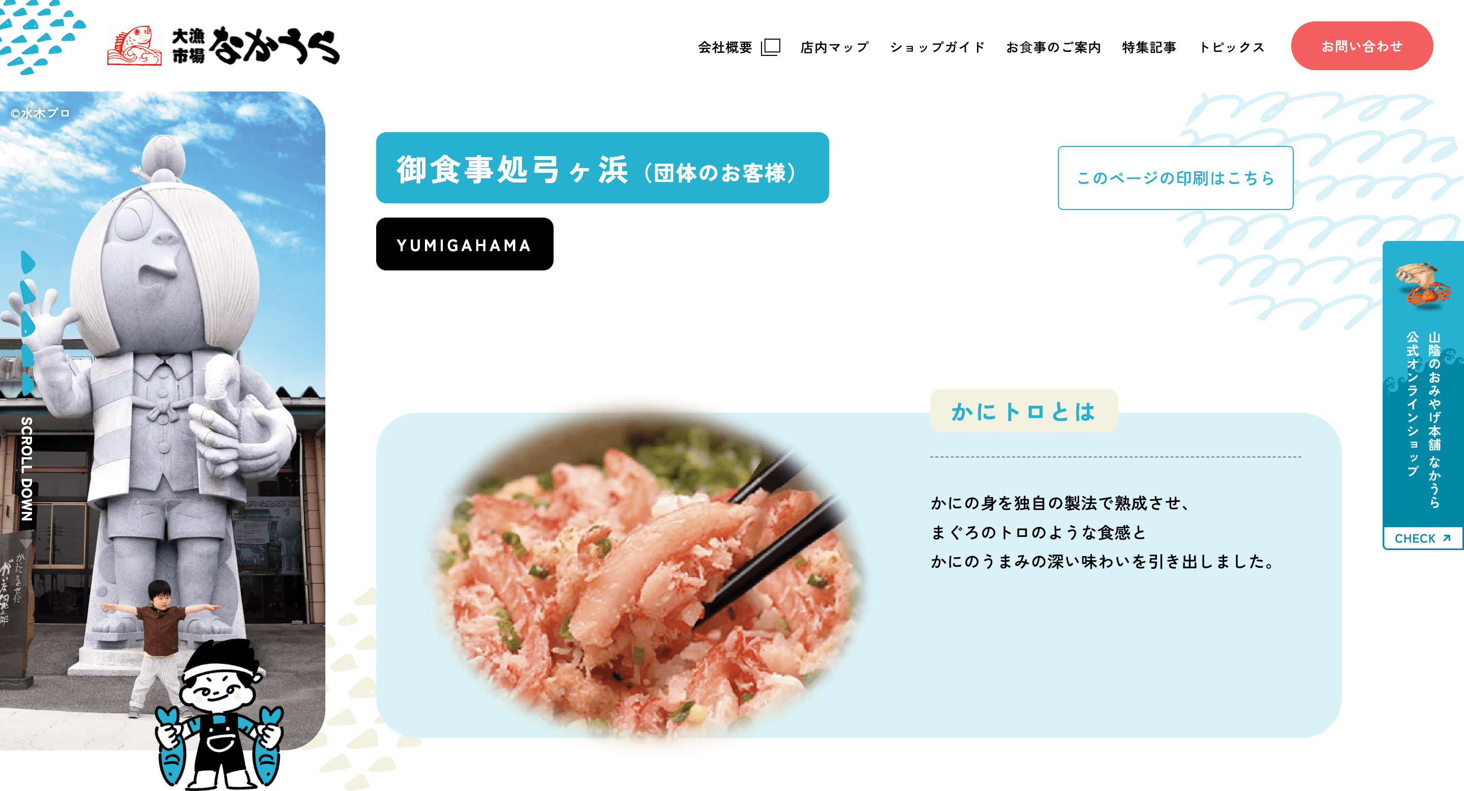Click the YUMIGAHAMA black label
The width and height of the screenshot is (1464, 791).
[x=464, y=245]
